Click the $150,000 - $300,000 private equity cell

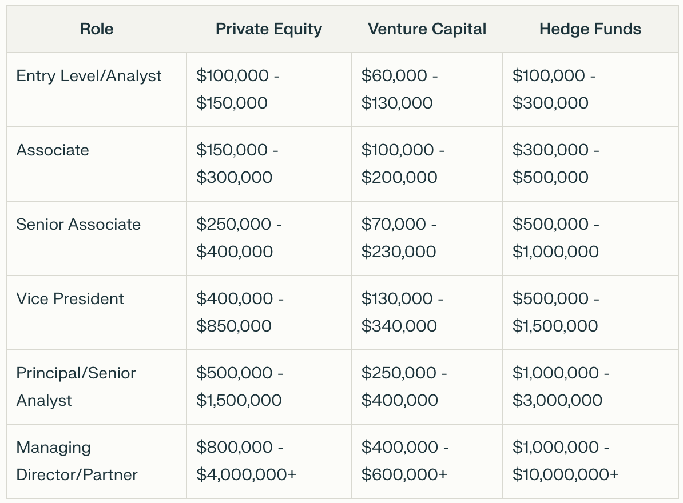(x=237, y=163)
